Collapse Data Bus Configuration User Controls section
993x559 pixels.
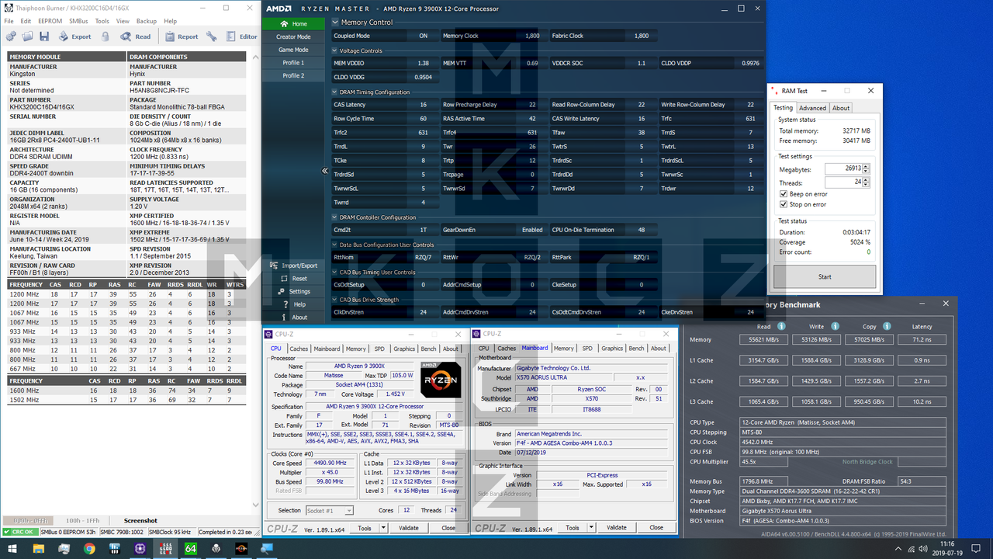(x=335, y=245)
